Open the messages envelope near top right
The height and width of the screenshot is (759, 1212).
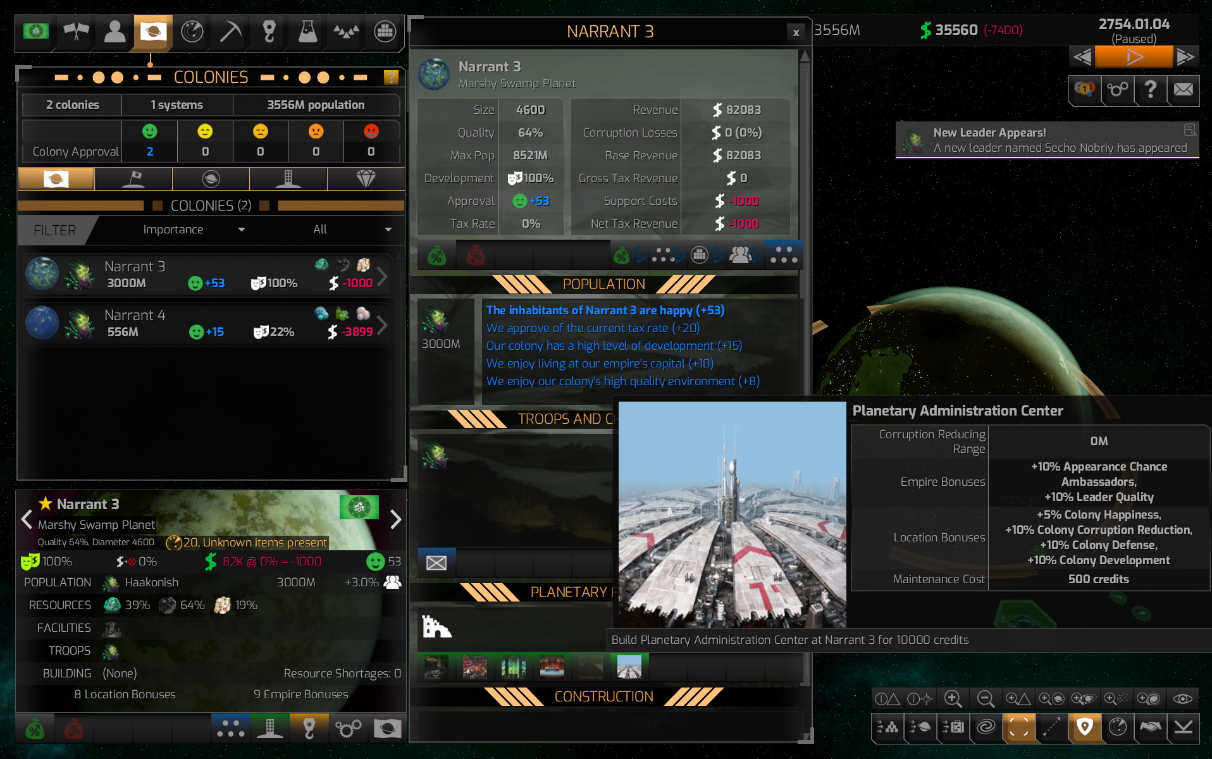pos(1183,90)
